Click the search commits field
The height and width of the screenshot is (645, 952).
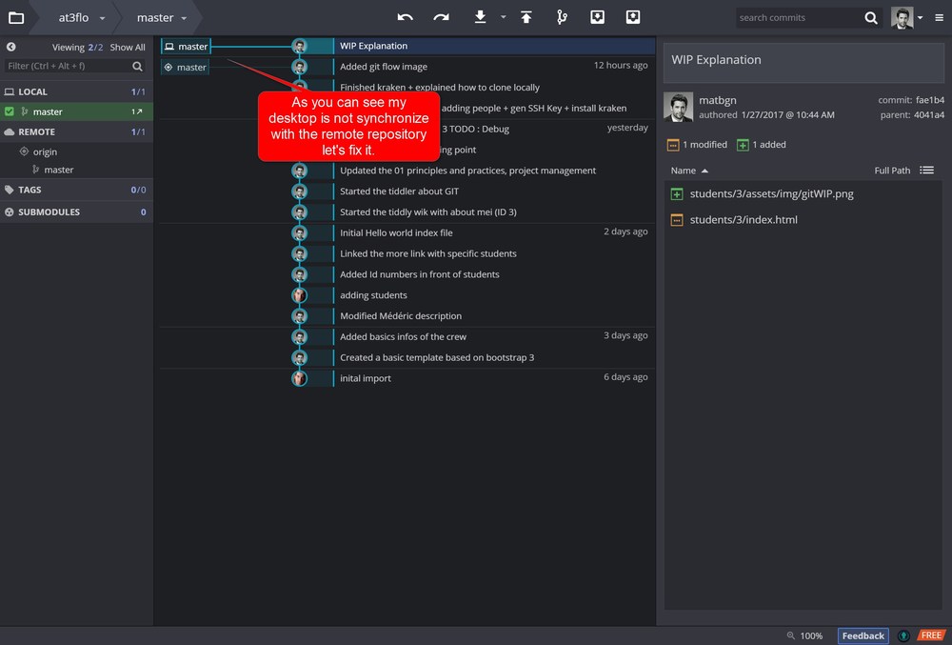(799, 17)
